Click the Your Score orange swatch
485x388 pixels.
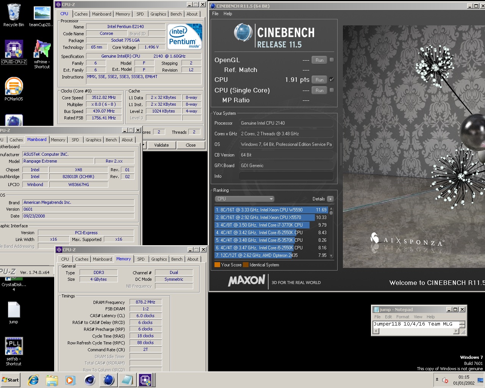click(217, 265)
